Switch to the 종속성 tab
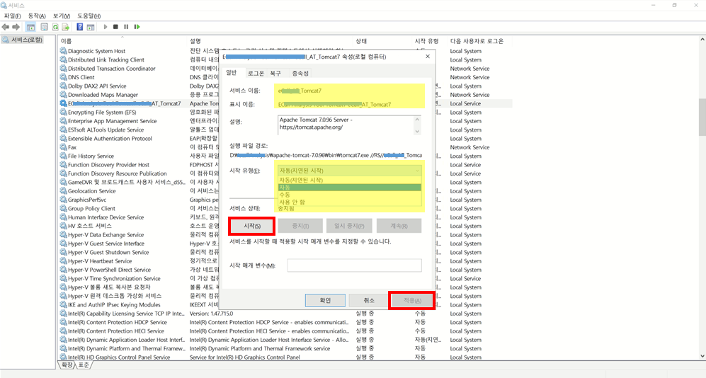 tap(300, 74)
